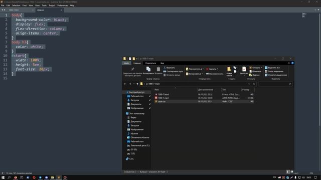Collapse the Explorer ribbon with the chevron
This screenshot has width=321, height=180.
[x=289, y=63]
